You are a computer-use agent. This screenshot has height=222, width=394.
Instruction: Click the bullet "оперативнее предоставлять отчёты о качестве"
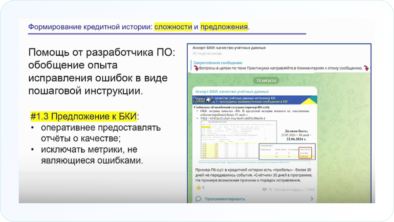pos(101,133)
